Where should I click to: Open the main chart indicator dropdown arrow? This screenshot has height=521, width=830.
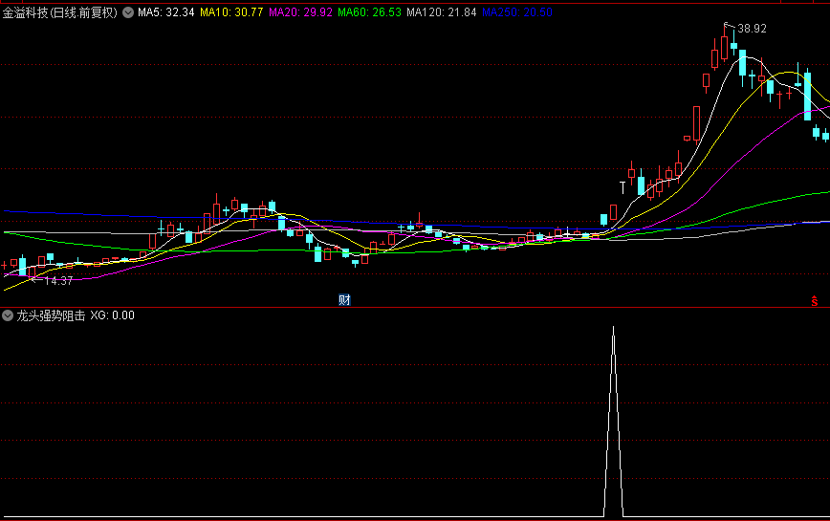click(x=128, y=12)
